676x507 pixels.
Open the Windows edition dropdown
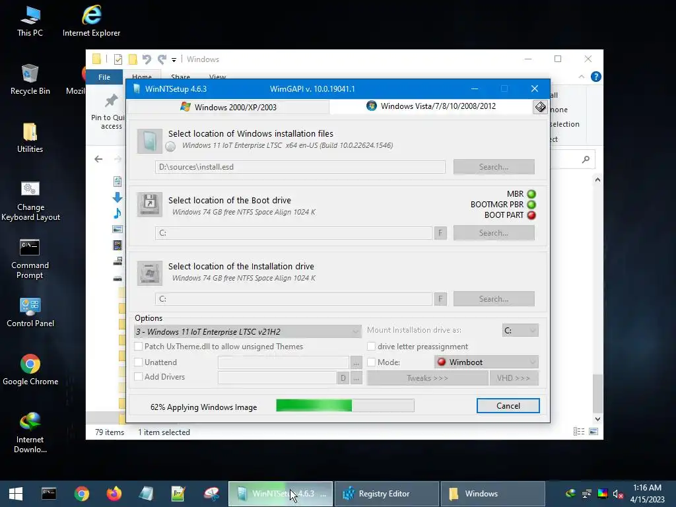coord(248,331)
